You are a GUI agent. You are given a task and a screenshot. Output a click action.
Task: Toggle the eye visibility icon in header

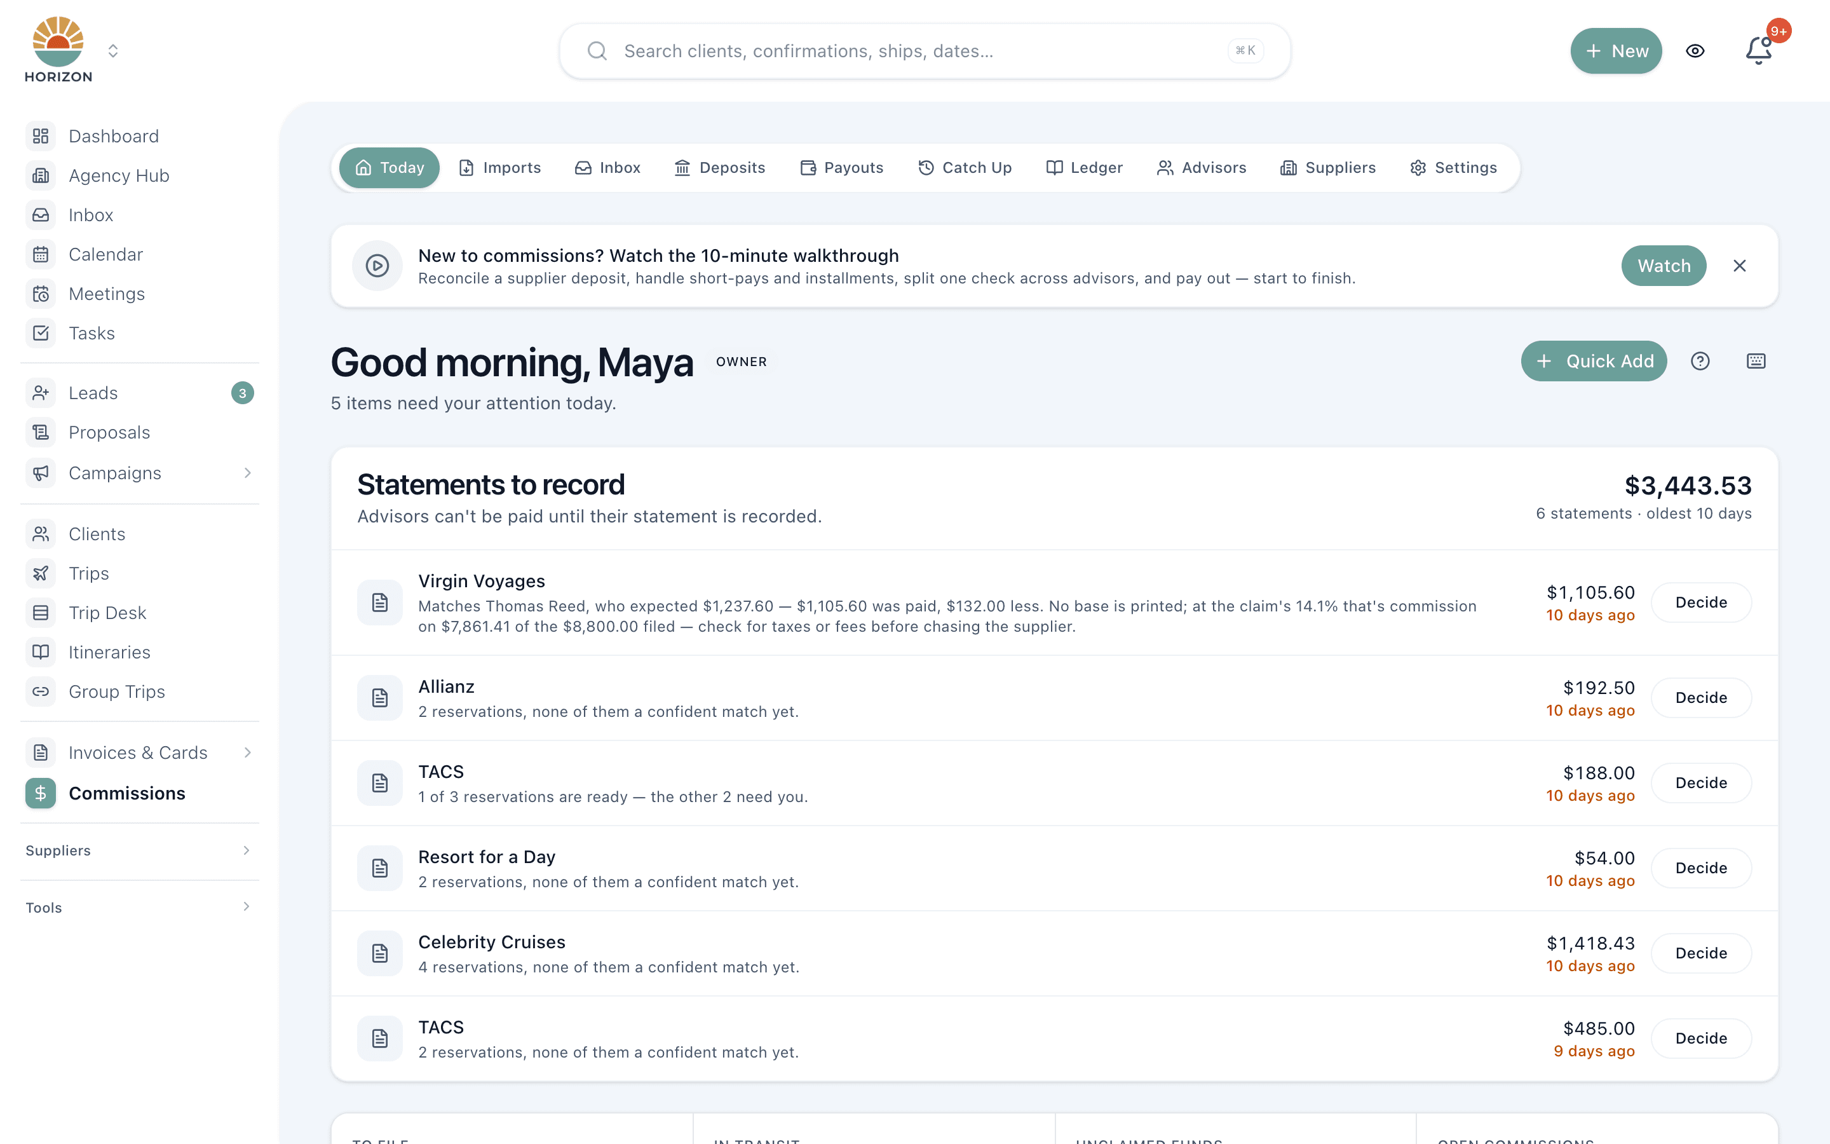pos(1695,51)
